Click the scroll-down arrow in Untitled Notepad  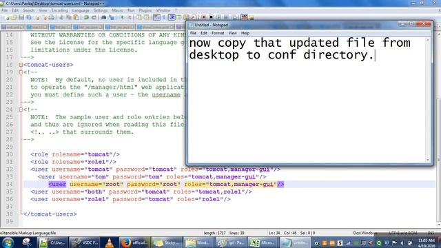[x=428, y=160]
